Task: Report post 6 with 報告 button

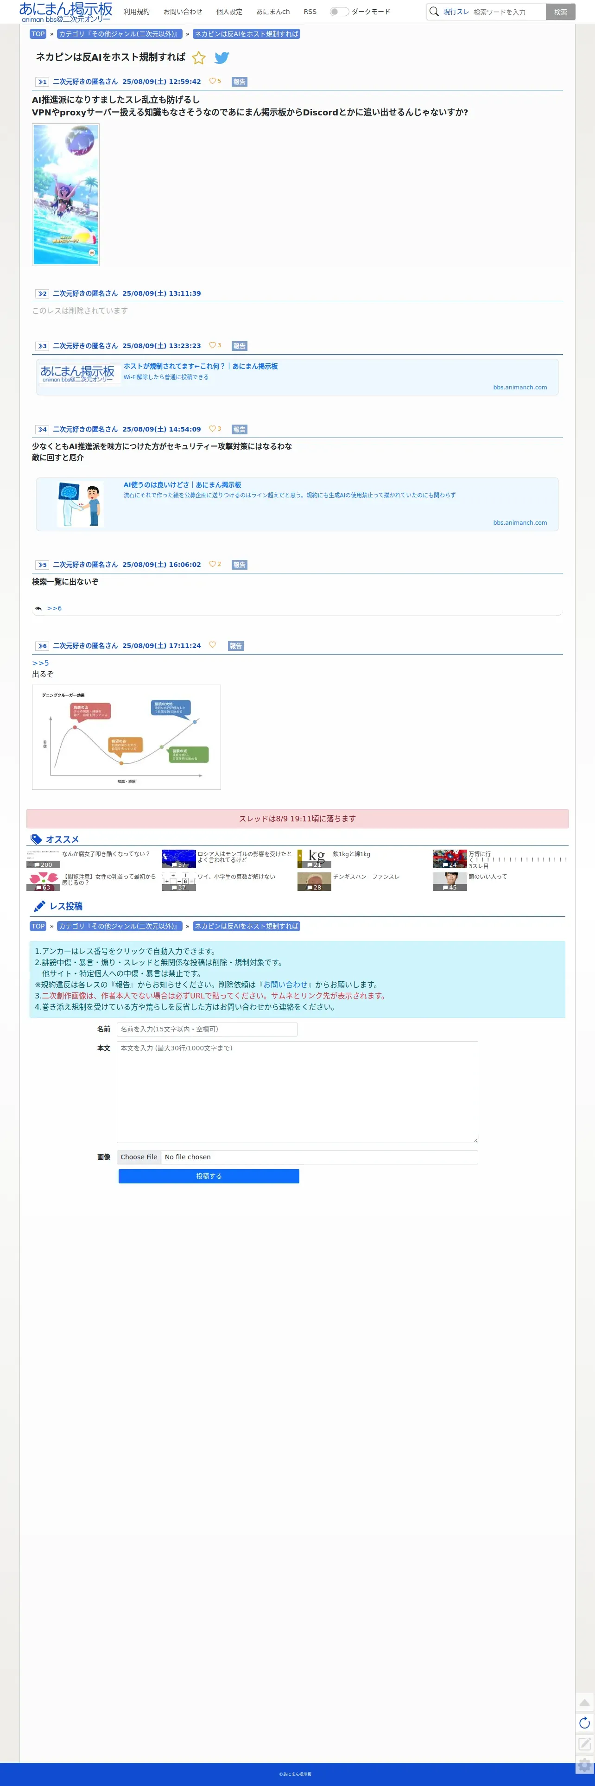Action: click(x=236, y=646)
